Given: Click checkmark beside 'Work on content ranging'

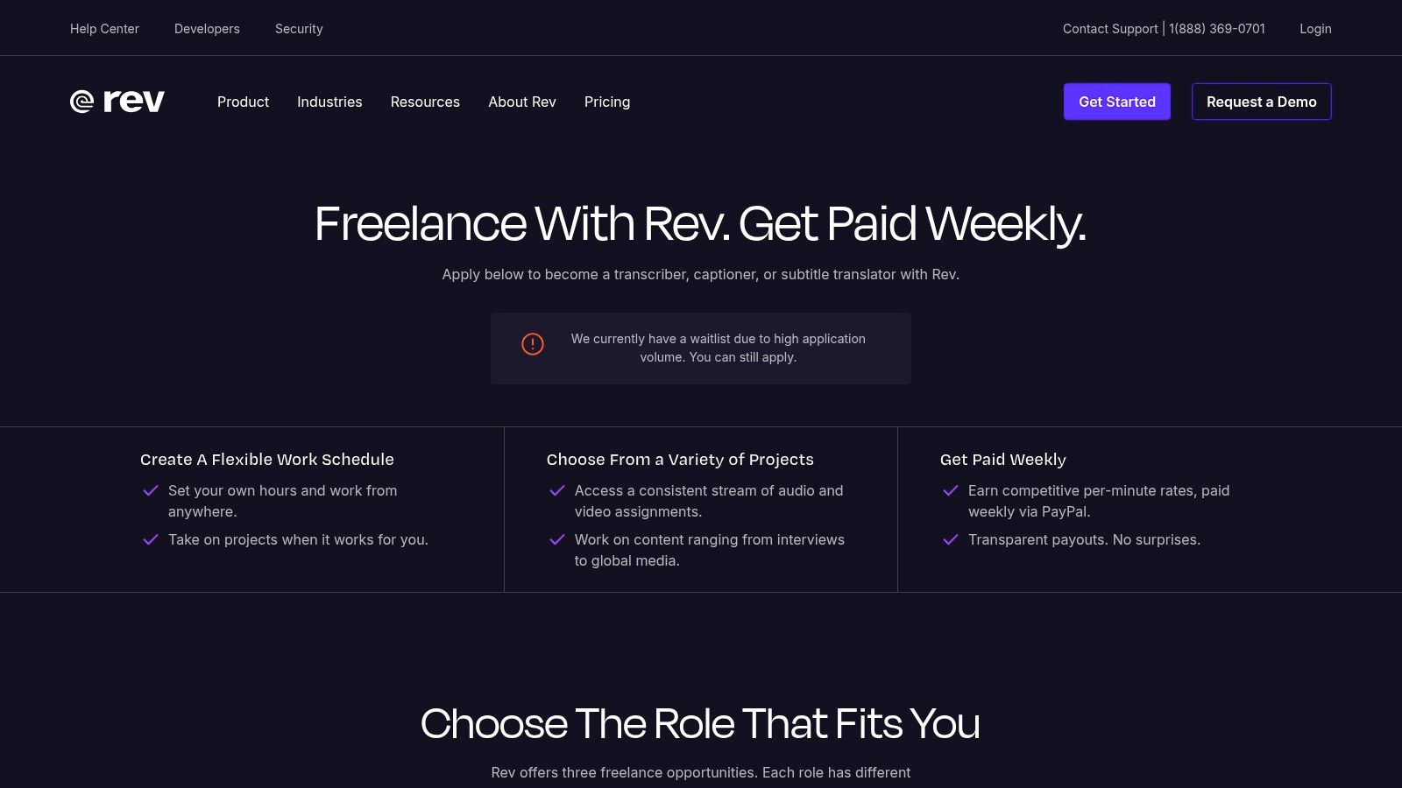Looking at the screenshot, I should coord(556,539).
